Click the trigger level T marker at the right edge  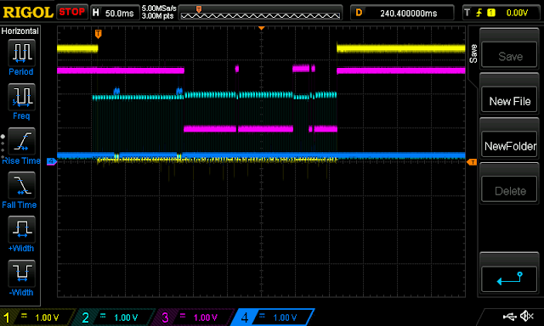(472, 162)
